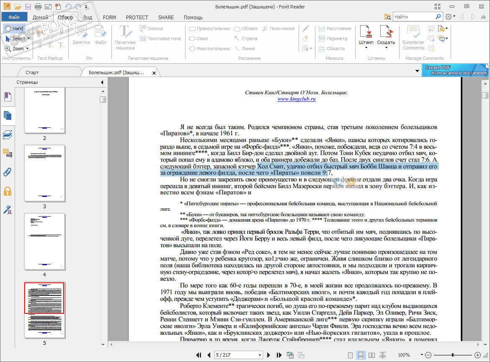Click the Create PDF from scanned documents banner
The image size is (490, 362).
pyautogui.click(x=455, y=70)
